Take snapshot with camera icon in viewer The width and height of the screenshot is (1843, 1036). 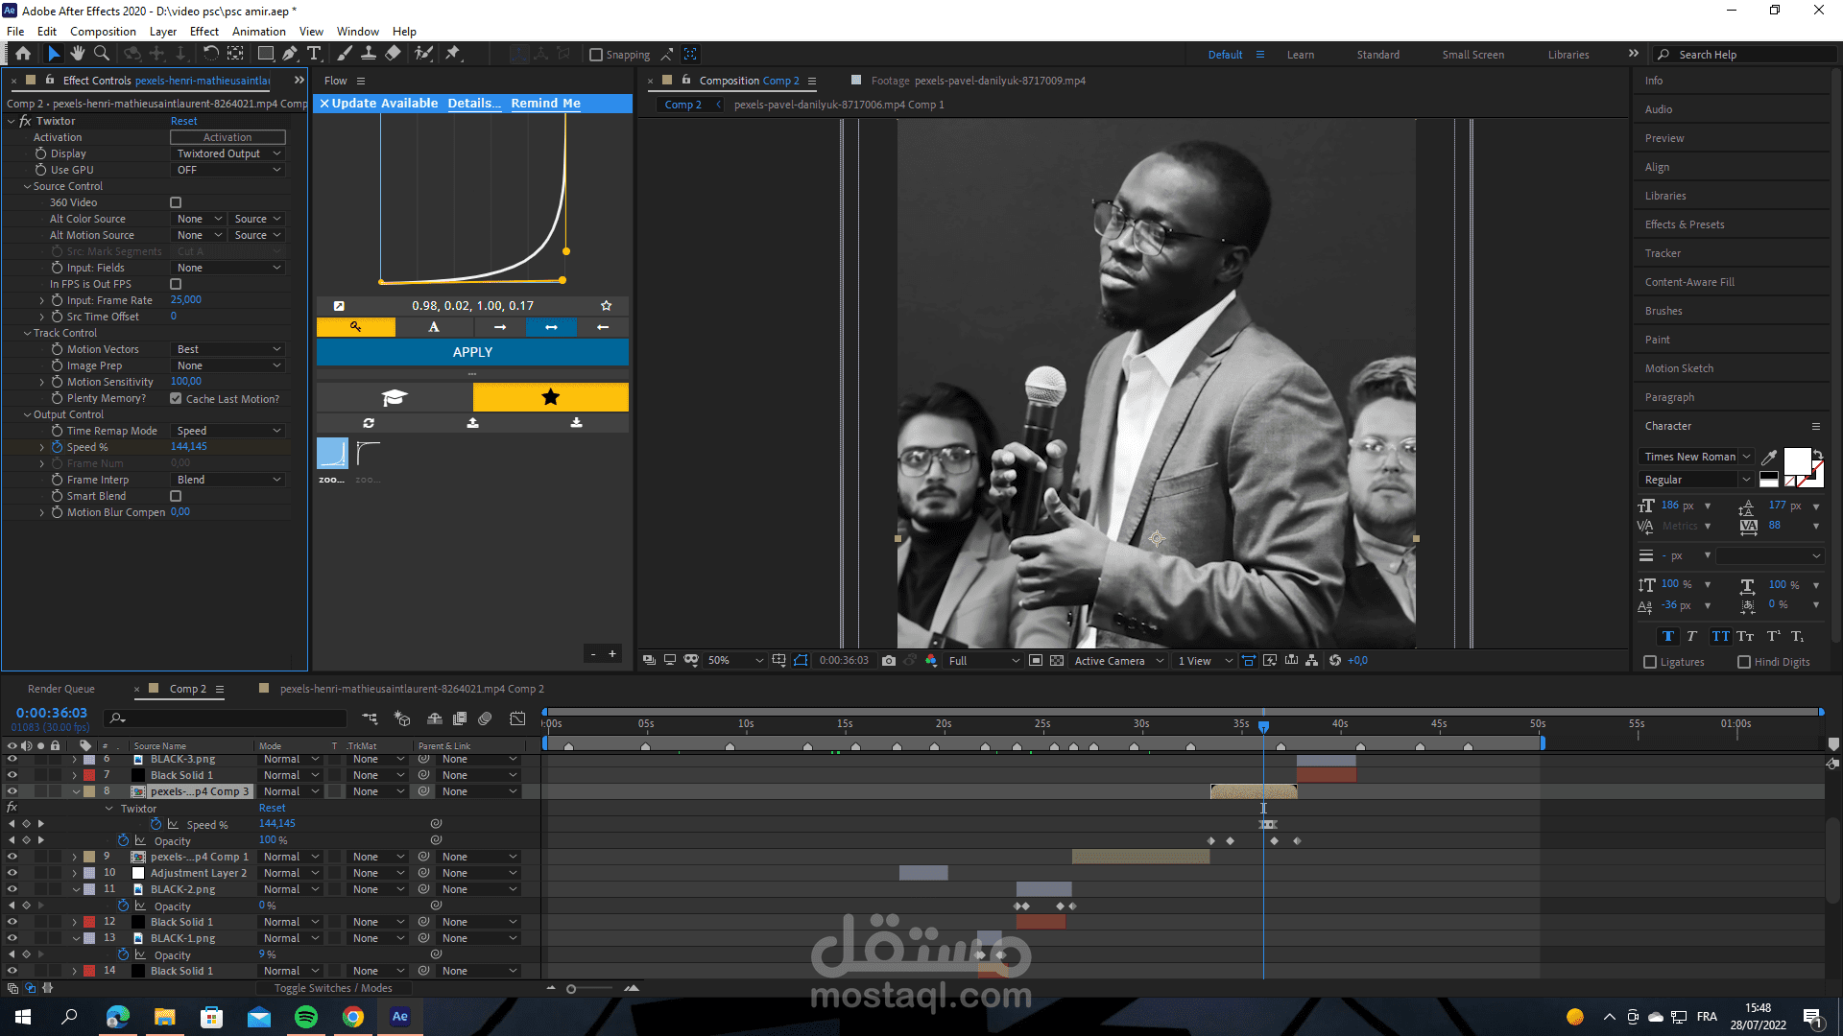click(x=888, y=660)
